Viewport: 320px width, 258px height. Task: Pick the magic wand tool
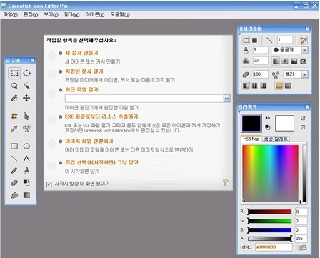[26, 86]
